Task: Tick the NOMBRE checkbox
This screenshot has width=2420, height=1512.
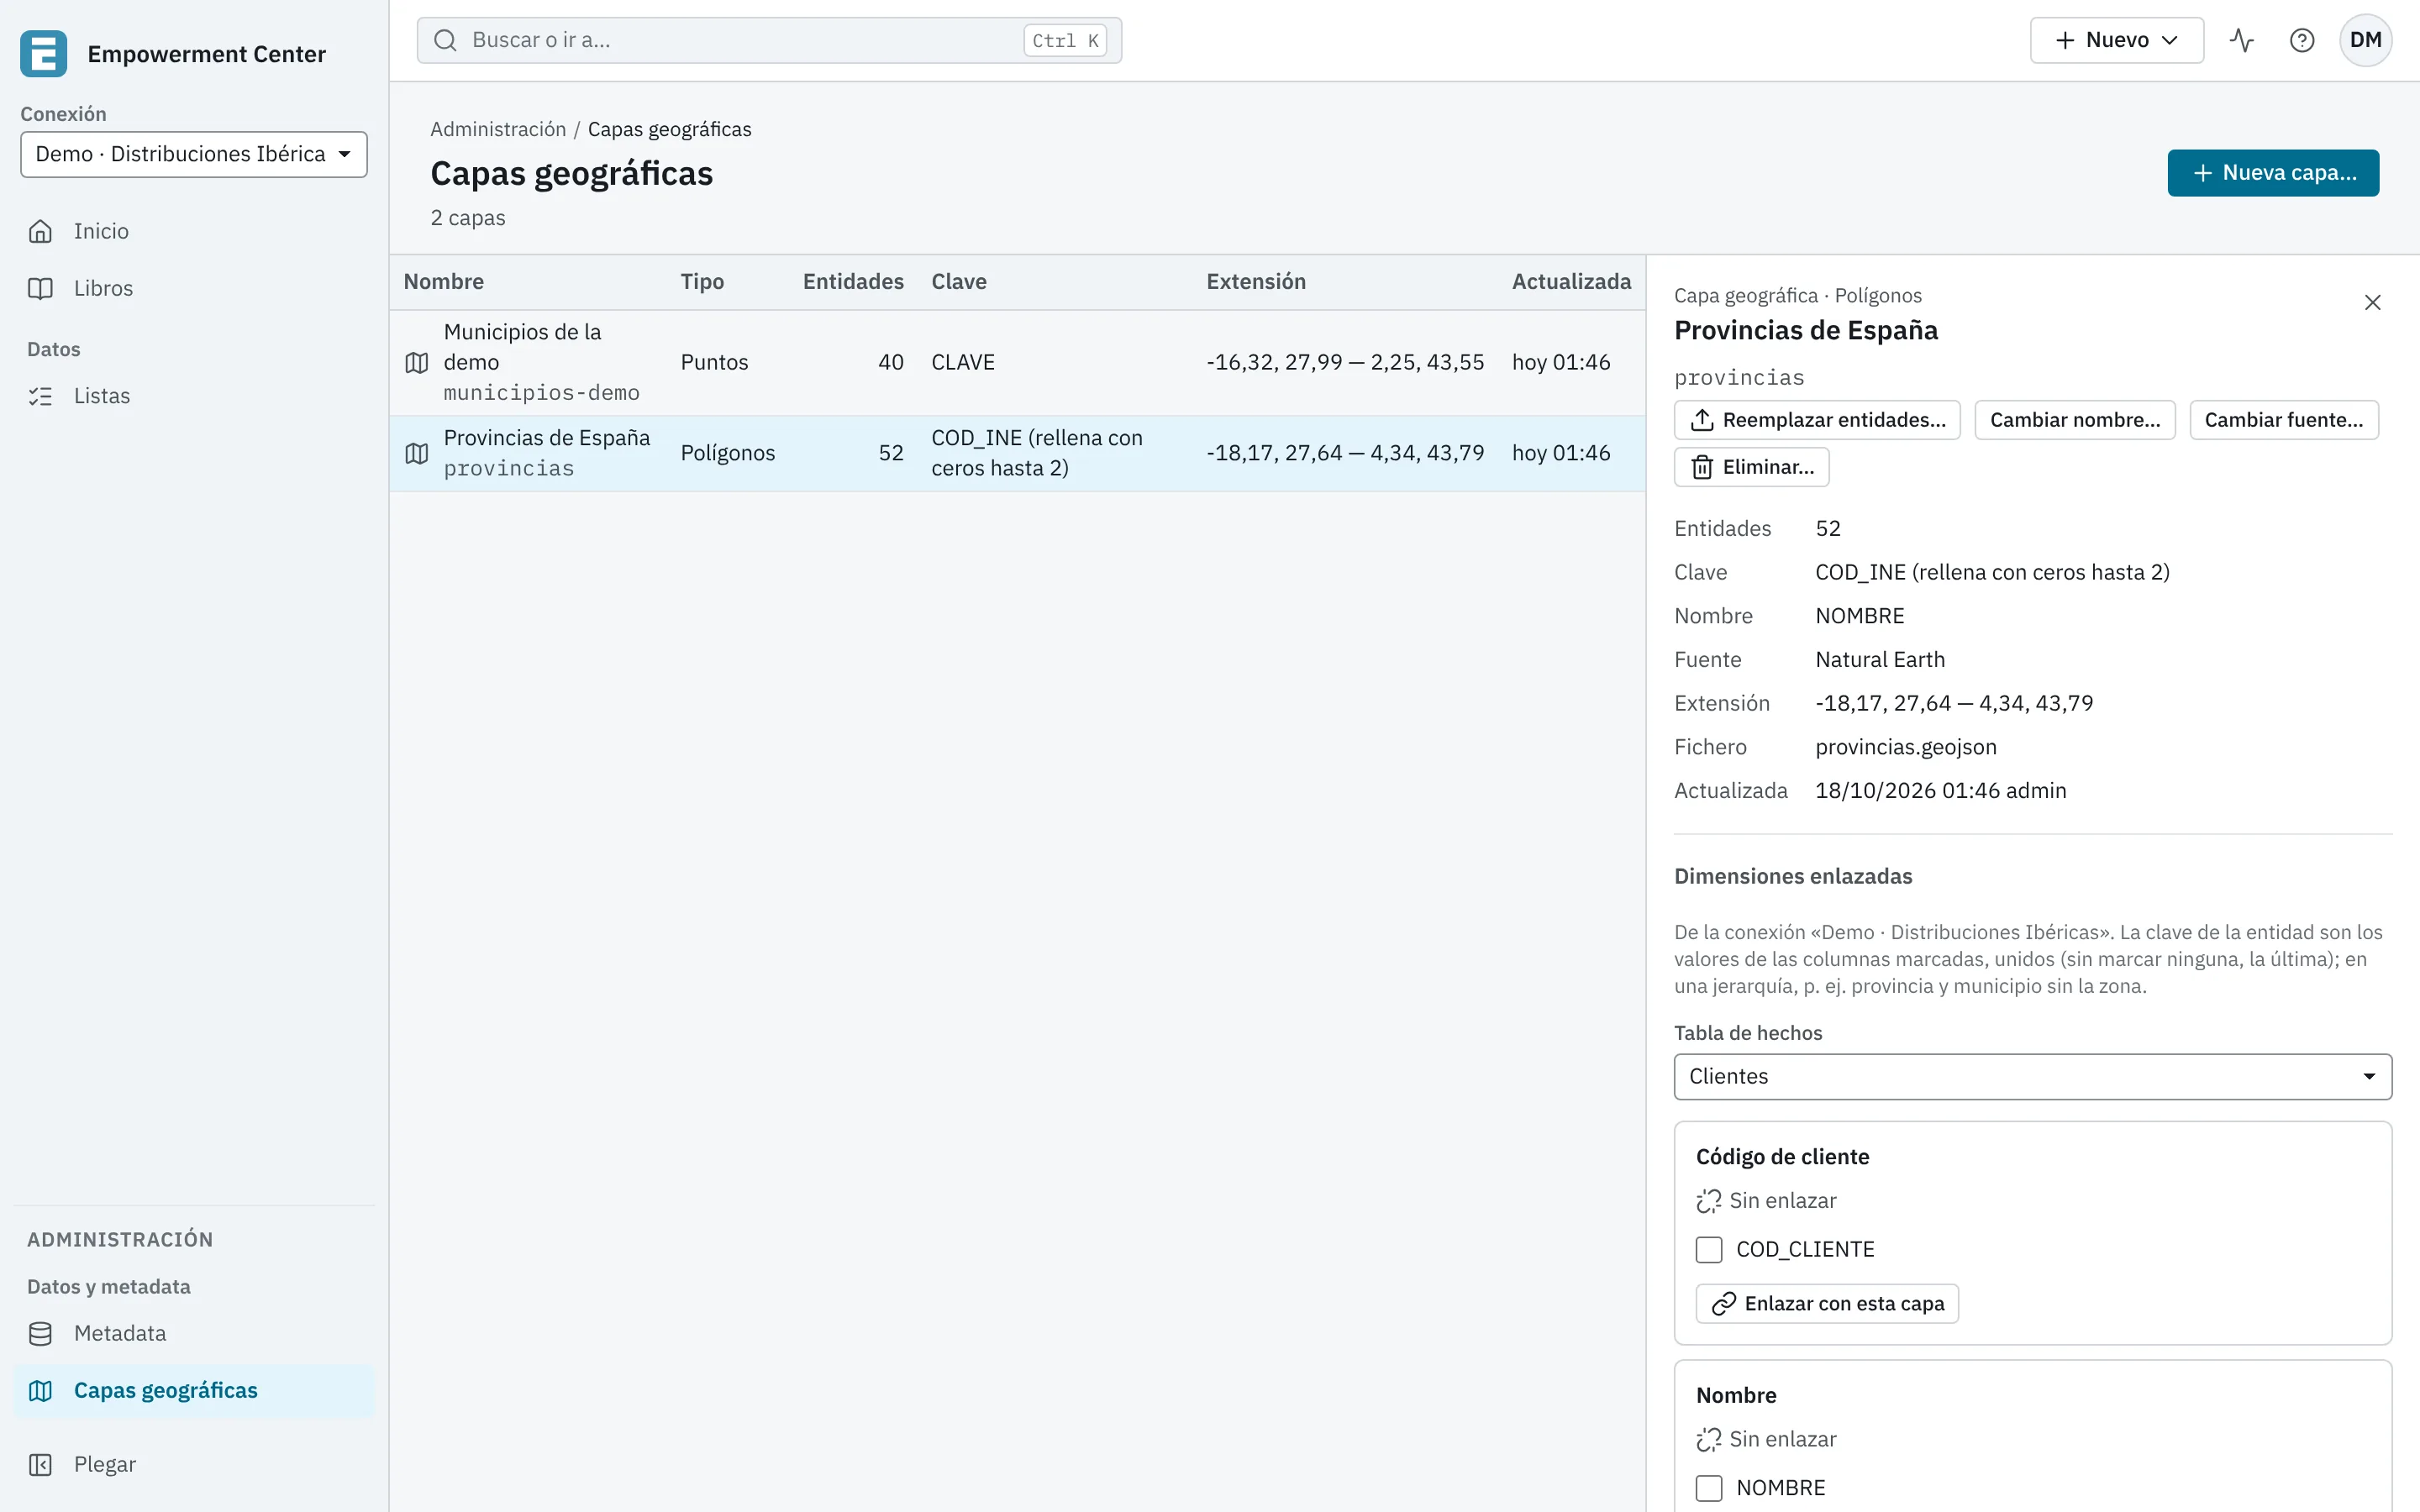Action: (1709, 1489)
